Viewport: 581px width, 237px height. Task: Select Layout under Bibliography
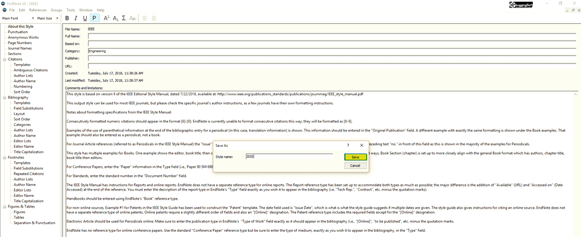pos(19,114)
